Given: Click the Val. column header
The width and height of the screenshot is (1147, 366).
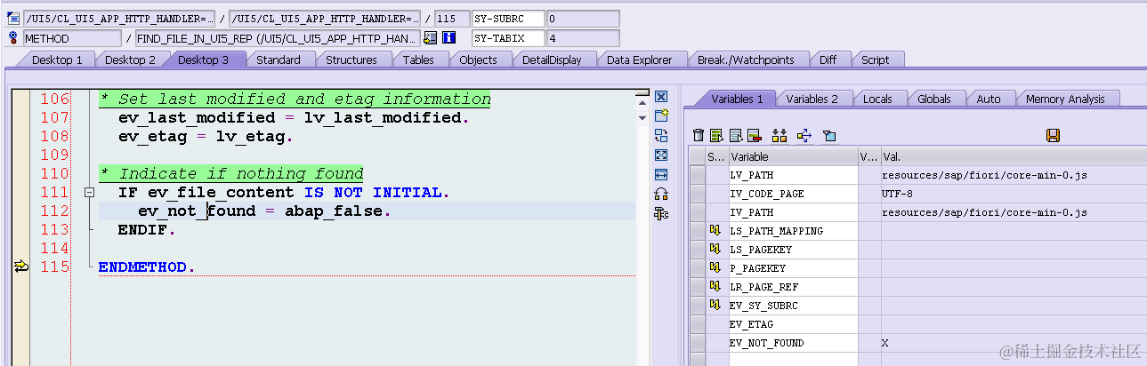Looking at the screenshot, I should tap(1014, 156).
